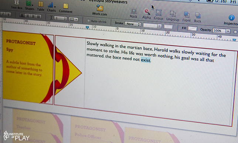Viewport: 238px width, 143px height.
Task: Apply underline from the format bar
Action: pyautogui.click(x=9, y=14)
